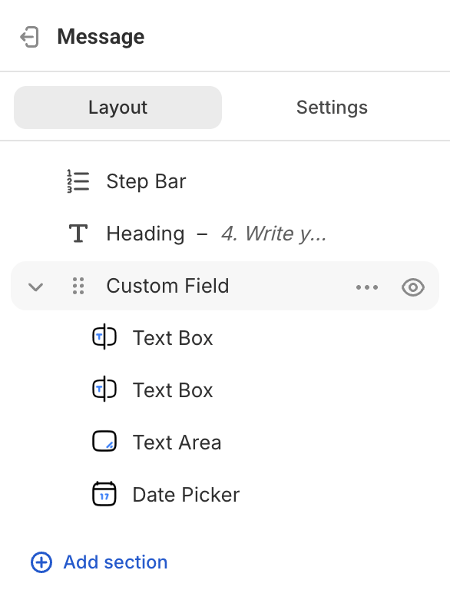450x590 pixels.
Task: Click the Text Area icon
Action: pos(104,442)
